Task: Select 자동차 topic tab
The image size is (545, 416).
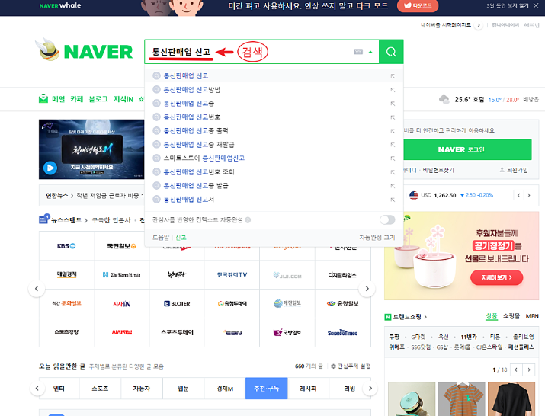Action: pyautogui.click(x=142, y=389)
